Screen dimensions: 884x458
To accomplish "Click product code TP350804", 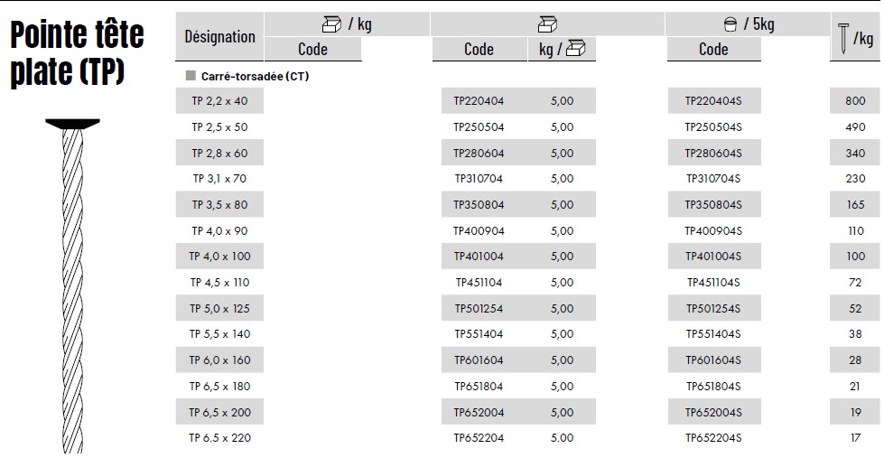I will coord(479,205).
